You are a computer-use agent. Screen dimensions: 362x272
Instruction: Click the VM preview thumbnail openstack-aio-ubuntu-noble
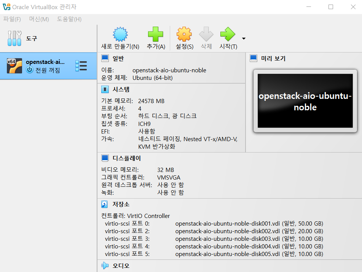[x=305, y=101]
